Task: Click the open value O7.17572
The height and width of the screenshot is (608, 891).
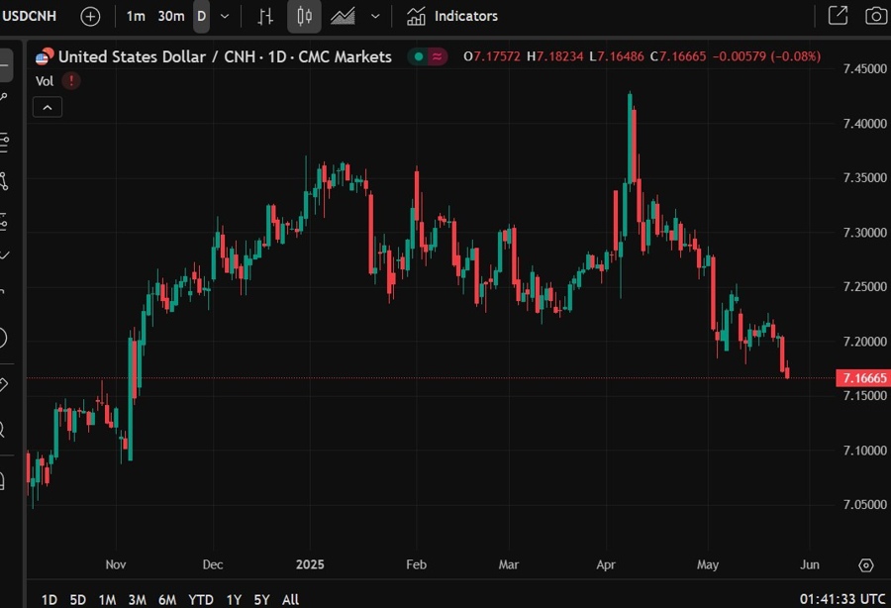Action: coord(491,56)
